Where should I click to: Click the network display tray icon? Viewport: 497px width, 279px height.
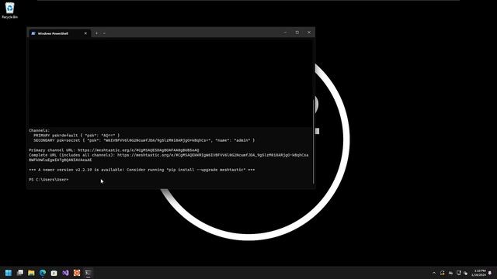point(459,273)
